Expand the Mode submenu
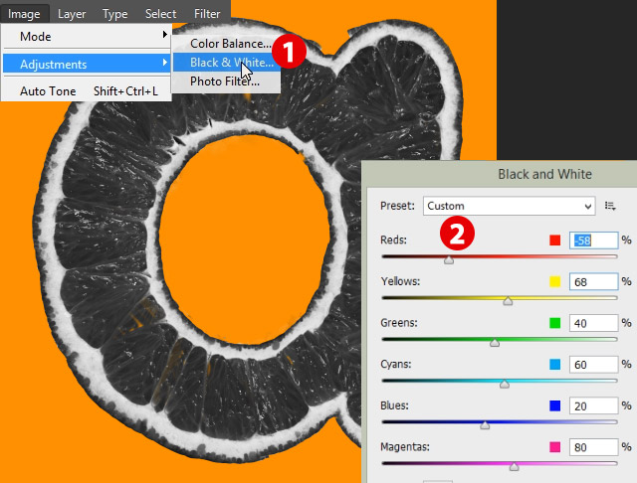This screenshot has height=483, width=637. [x=87, y=36]
